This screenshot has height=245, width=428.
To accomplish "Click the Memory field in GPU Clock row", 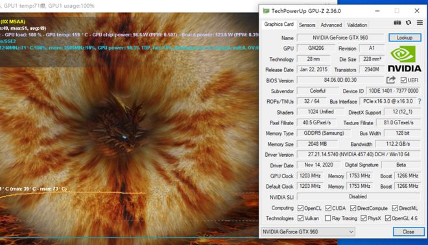I will coord(360,176).
